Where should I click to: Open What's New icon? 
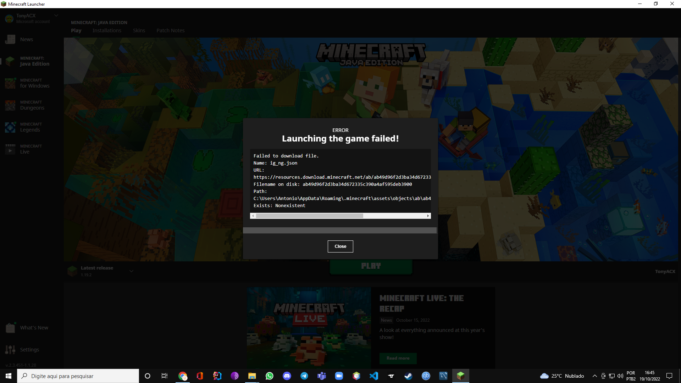coord(10,328)
